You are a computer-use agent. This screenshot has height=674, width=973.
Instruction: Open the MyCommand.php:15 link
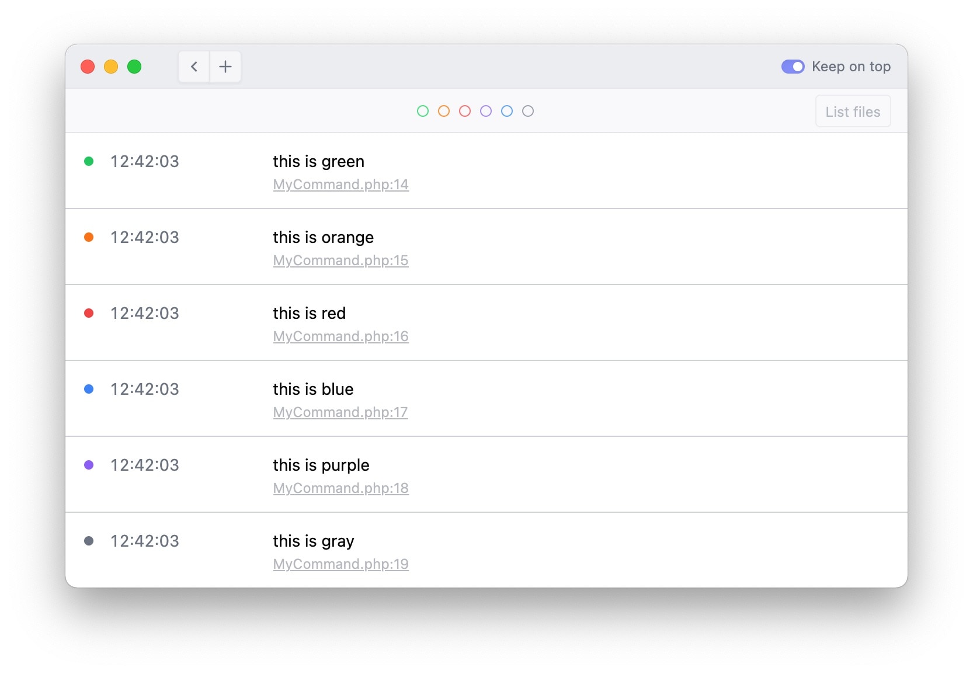340,260
